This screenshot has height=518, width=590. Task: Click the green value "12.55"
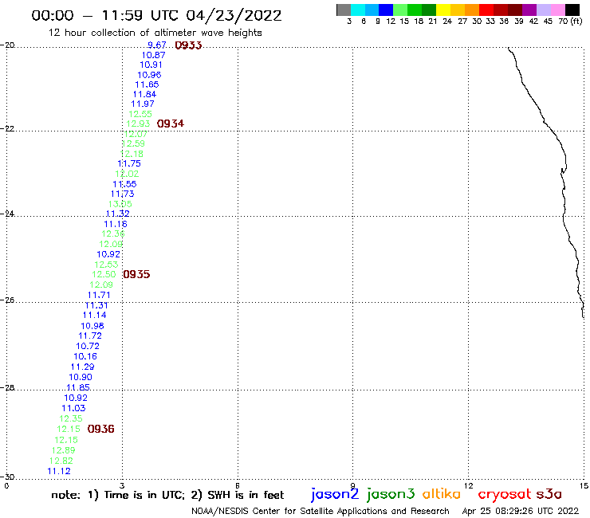pyautogui.click(x=140, y=114)
